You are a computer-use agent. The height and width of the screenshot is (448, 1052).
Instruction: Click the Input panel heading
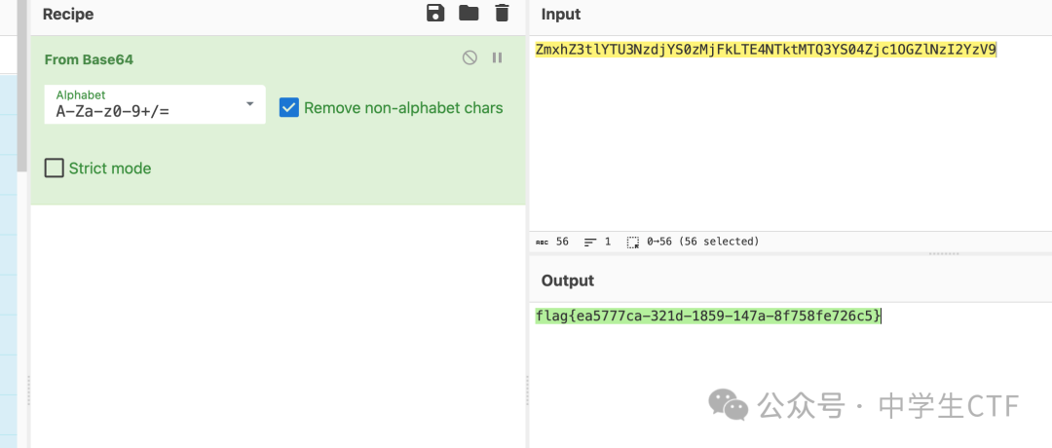561,14
